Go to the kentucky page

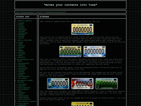(22, 52)
